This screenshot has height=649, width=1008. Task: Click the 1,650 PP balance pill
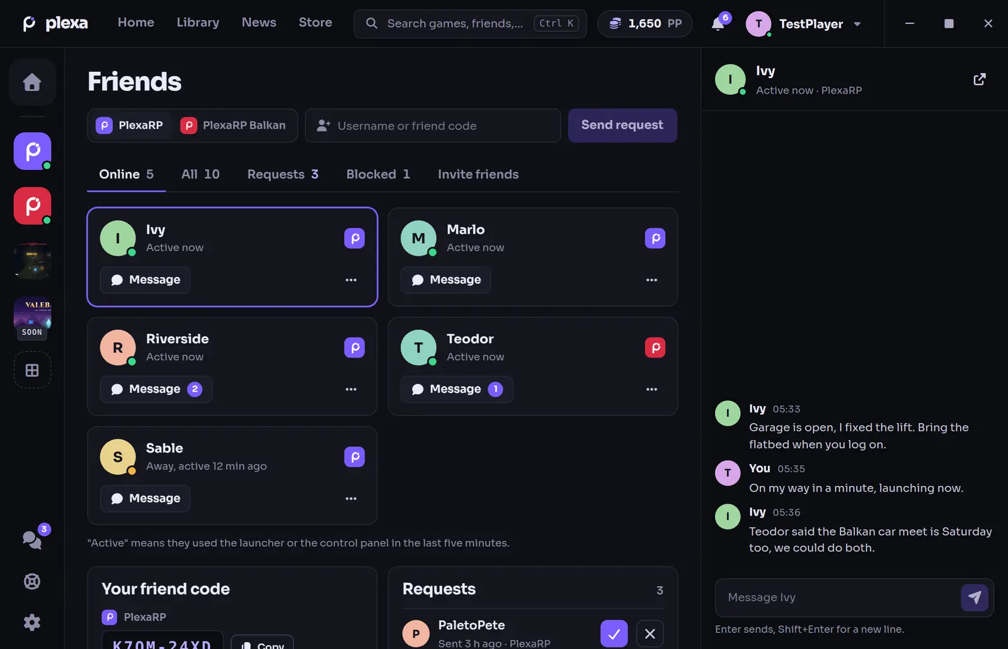[x=644, y=24]
